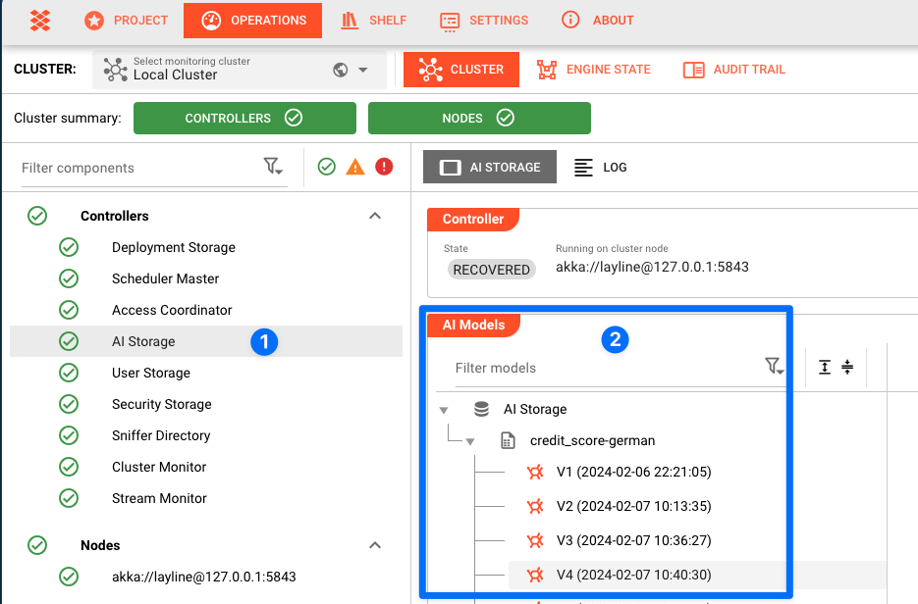Click the orange warning status filter icon

click(x=355, y=168)
